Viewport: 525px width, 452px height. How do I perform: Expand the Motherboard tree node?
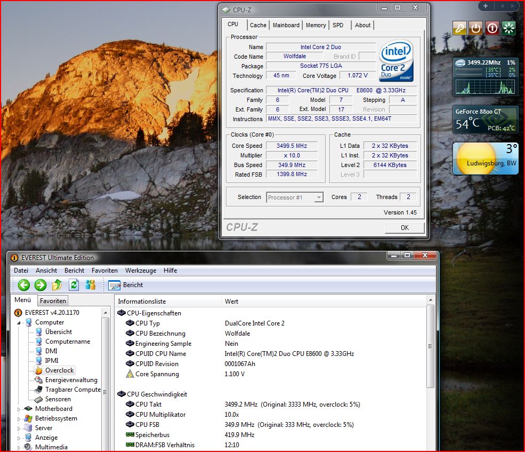point(19,409)
